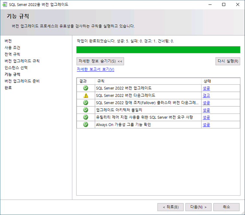Maximize the setup window
Image resolution: width=245 pixels, height=215 pixels.
(x=224, y=5)
